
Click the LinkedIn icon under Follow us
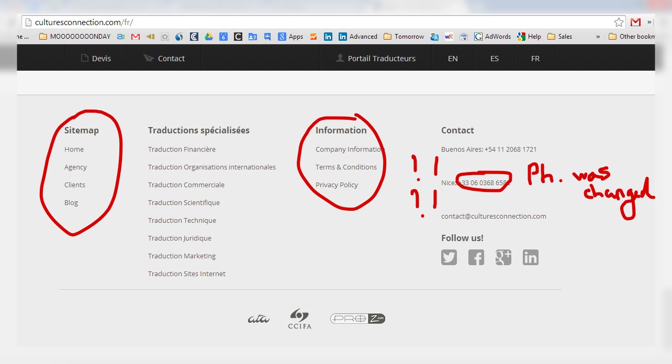(x=530, y=257)
